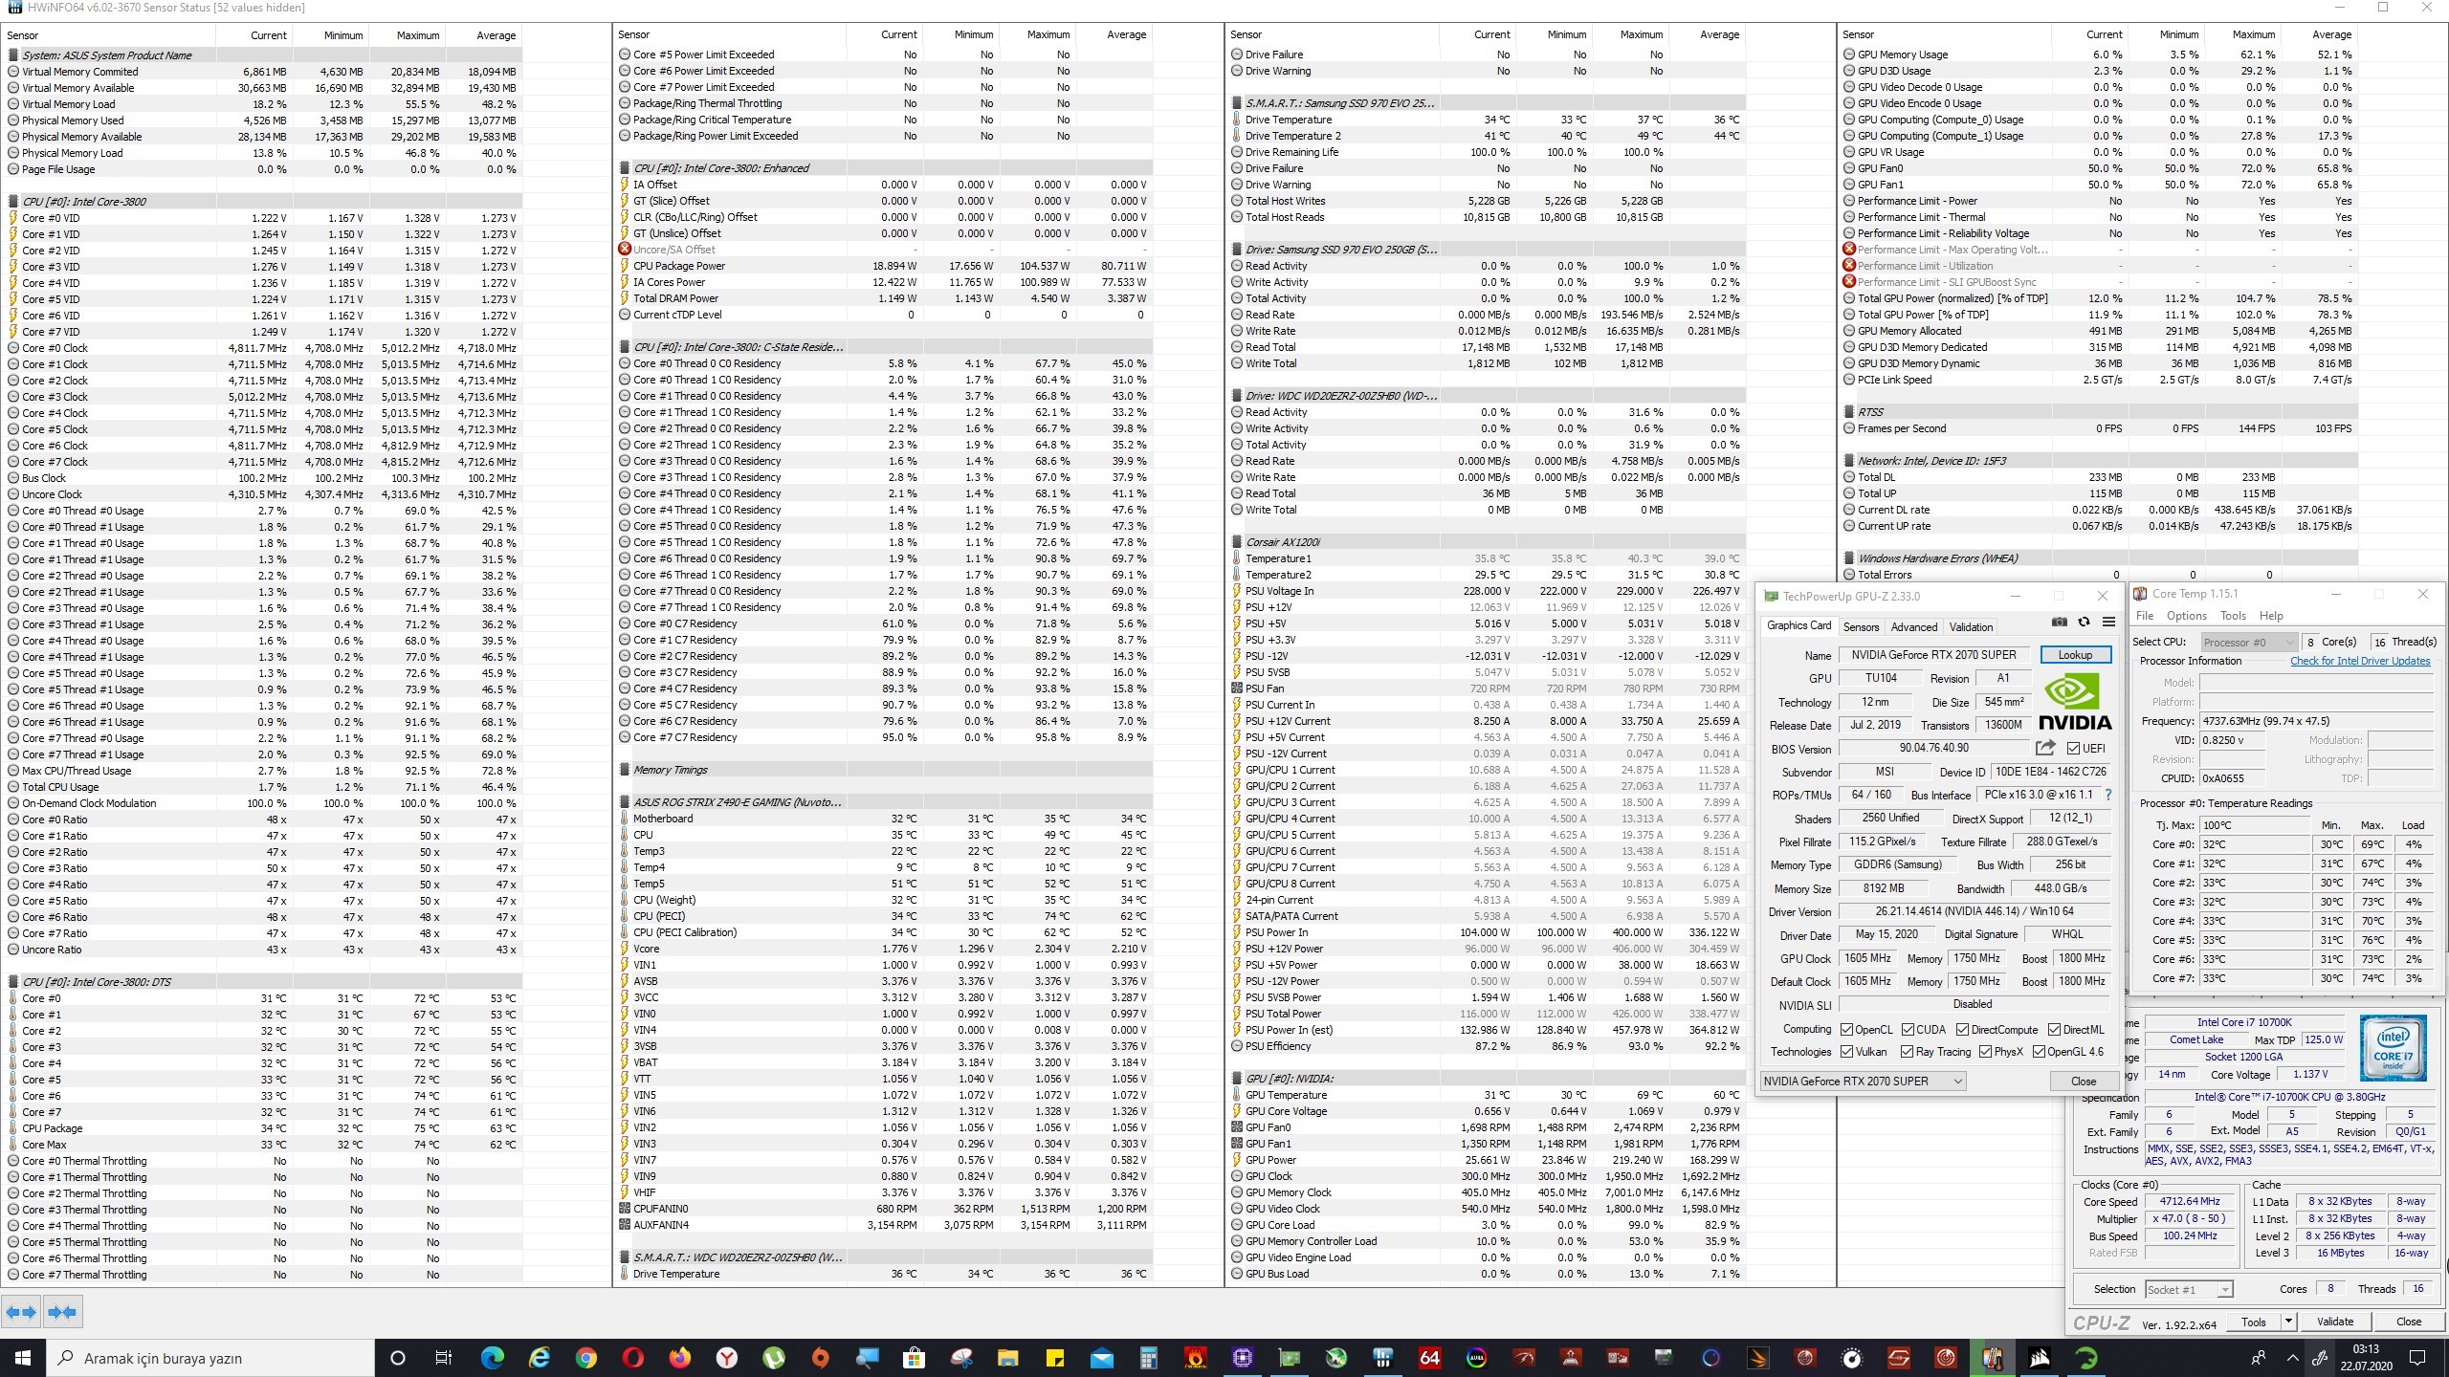
Task: Open uTorrent from the taskbar
Action: [774, 1357]
